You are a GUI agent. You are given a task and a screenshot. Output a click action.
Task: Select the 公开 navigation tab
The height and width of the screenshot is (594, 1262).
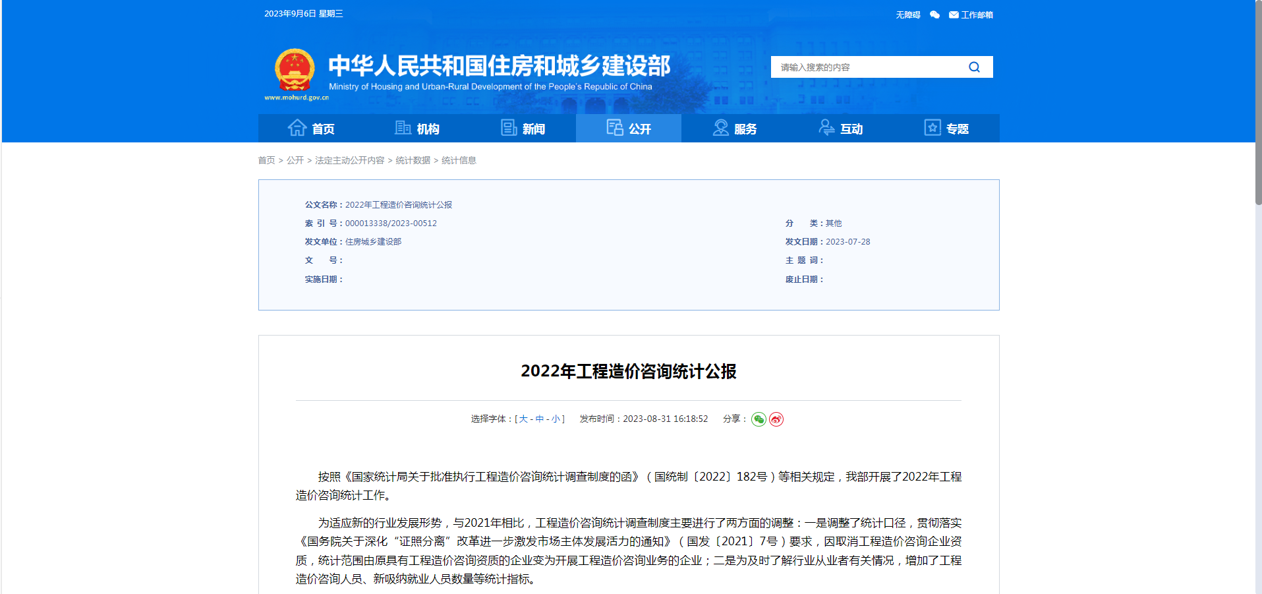coord(629,129)
